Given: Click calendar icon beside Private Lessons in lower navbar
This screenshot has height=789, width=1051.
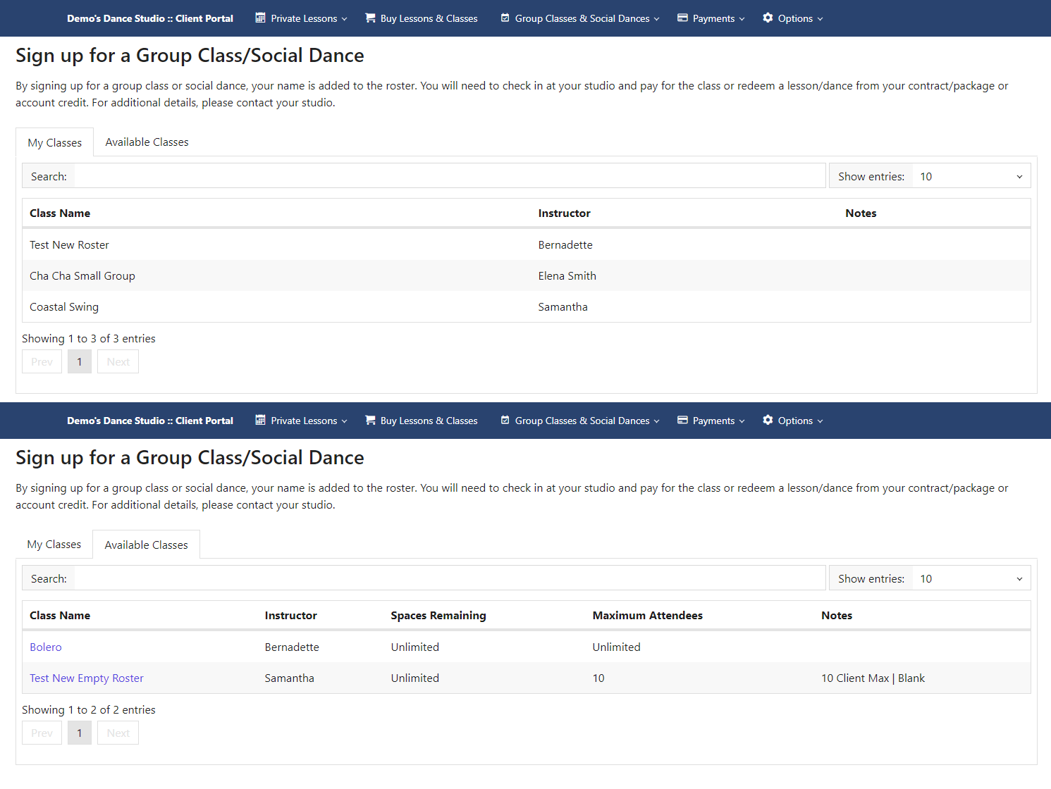Looking at the screenshot, I should [260, 420].
